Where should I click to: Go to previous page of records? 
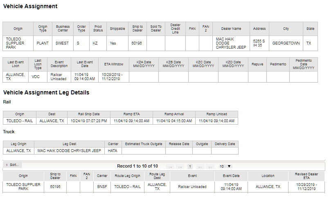click(x=180, y=167)
